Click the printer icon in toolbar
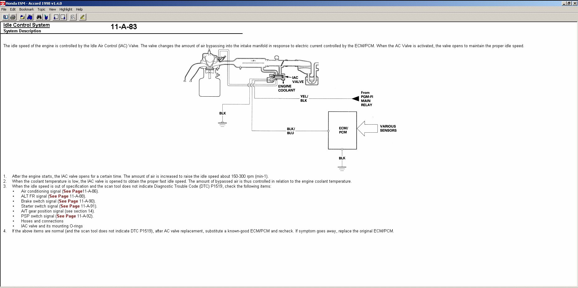Screen dimensions: 578x288 13,17
